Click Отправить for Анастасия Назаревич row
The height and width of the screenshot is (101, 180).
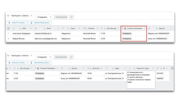(x=127, y=34)
